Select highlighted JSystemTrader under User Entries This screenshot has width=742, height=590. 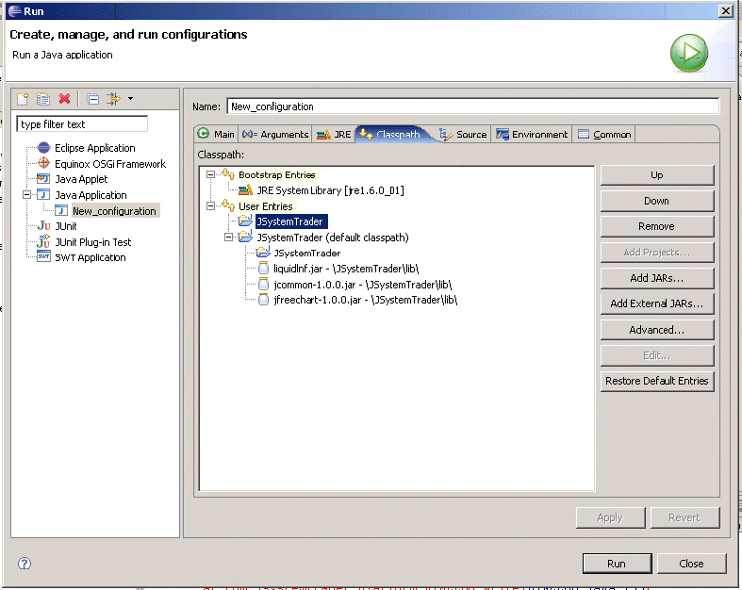tap(289, 221)
